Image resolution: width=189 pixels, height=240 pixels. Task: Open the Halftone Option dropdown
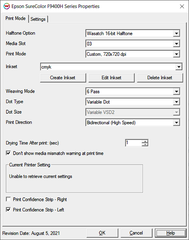[133, 33]
